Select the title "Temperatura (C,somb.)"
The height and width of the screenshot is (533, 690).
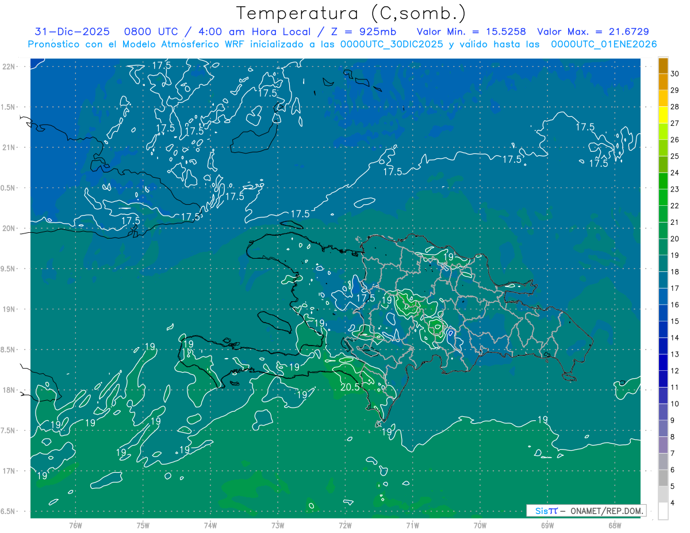pyautogui.click(x=351, y=13)
